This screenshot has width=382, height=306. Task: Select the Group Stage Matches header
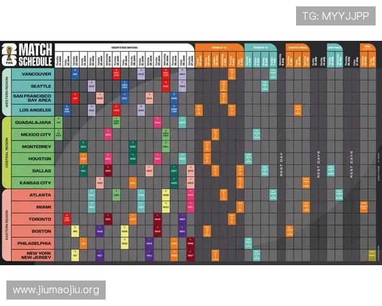[x=124, y=47]
